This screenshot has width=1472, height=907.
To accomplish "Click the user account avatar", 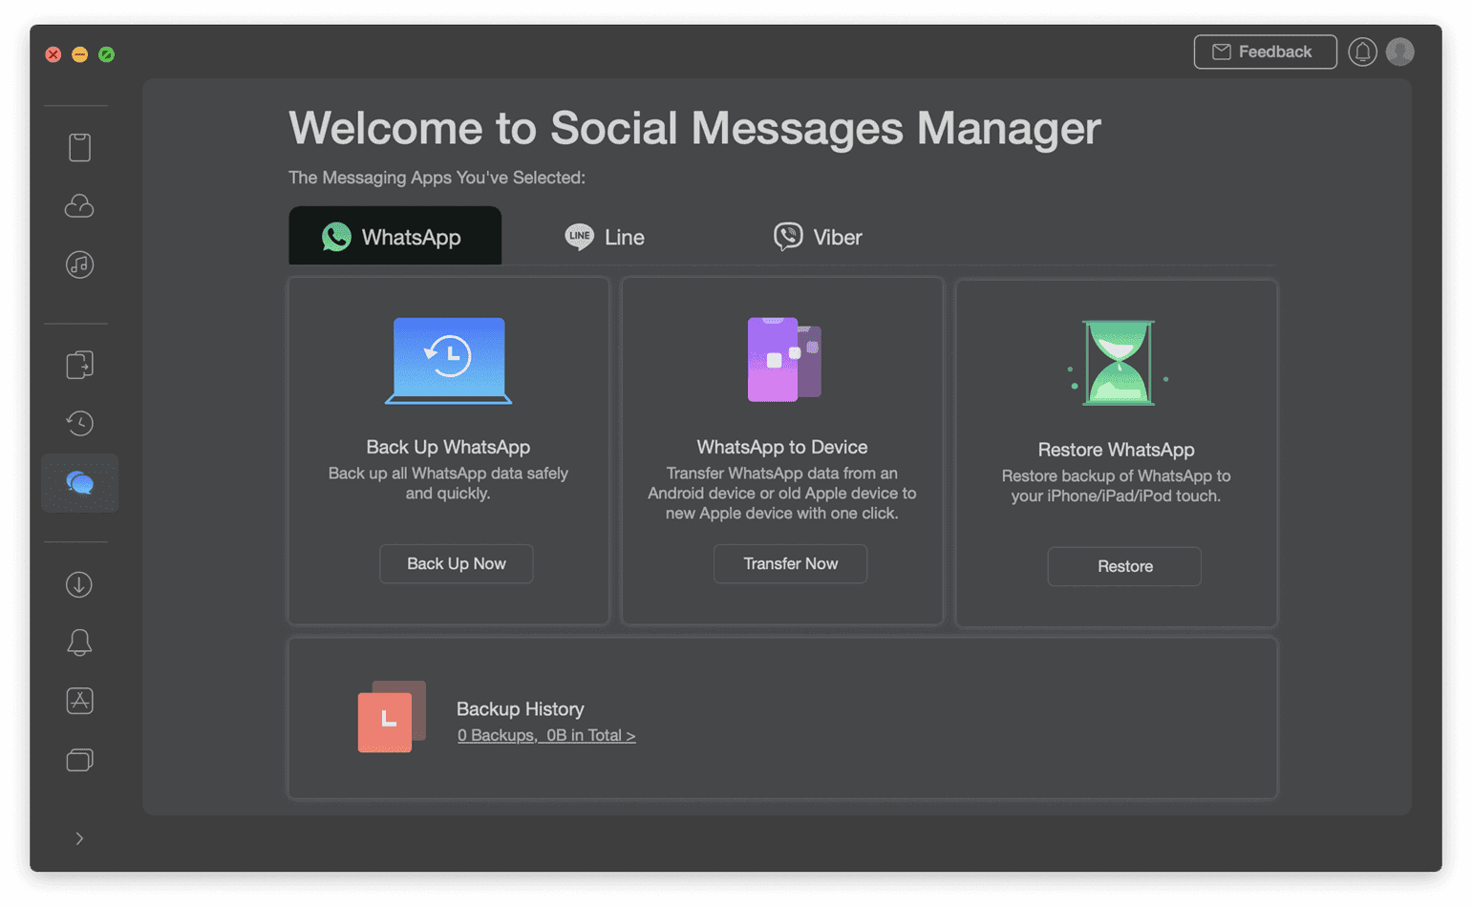I will (x=1399, y=52).
